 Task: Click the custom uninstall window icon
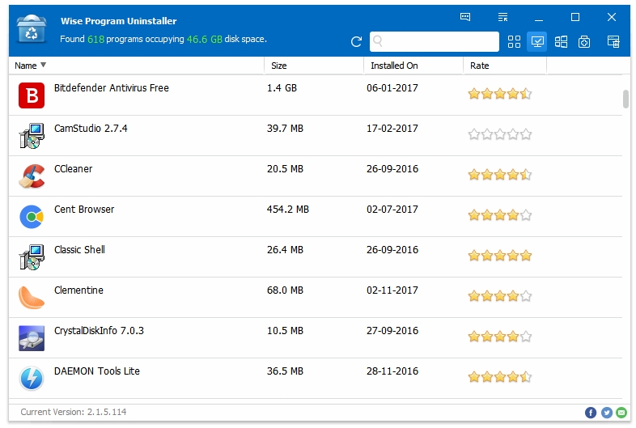click(x=613, y=41)
